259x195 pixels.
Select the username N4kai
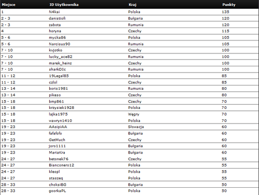pyautogui.click(x=54, y=12)
